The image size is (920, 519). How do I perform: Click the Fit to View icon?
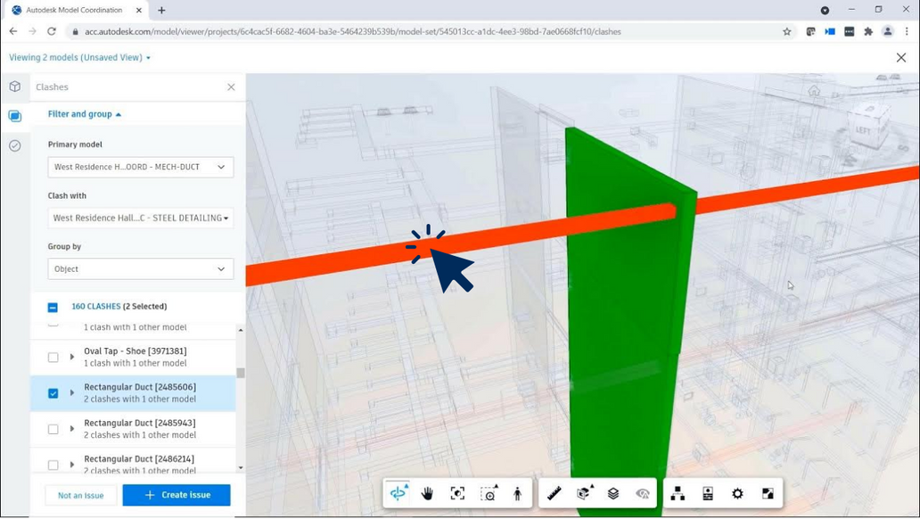click(x=457, y=493)
